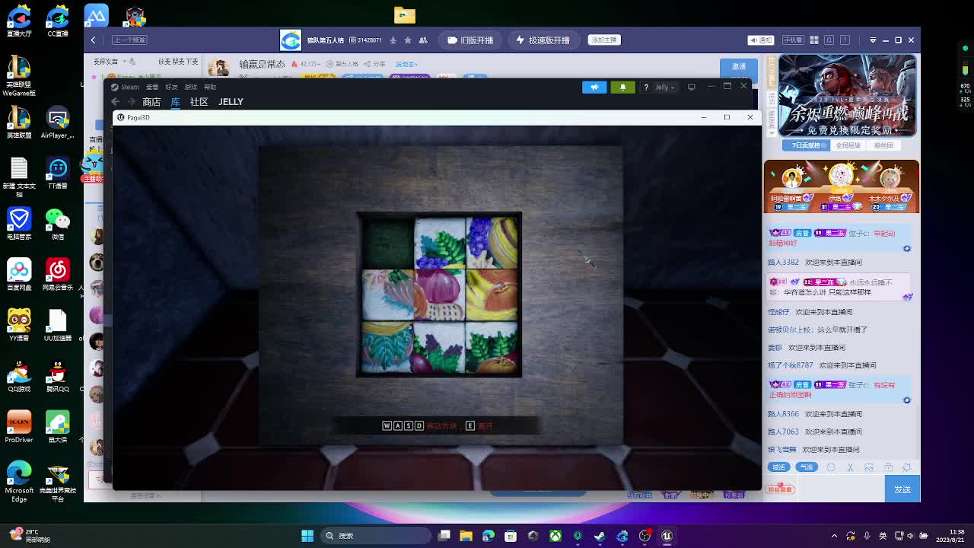Open the 帮助 help menu in Steam
This screenshot has width=974, height=548.
point(210,87)
